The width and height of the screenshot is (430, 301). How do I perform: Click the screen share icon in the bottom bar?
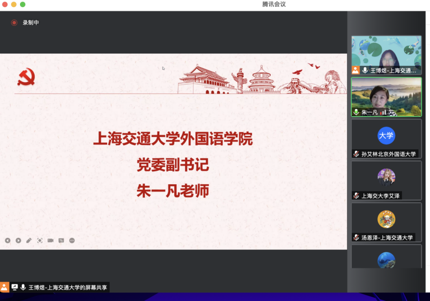(x=15, y=287)
